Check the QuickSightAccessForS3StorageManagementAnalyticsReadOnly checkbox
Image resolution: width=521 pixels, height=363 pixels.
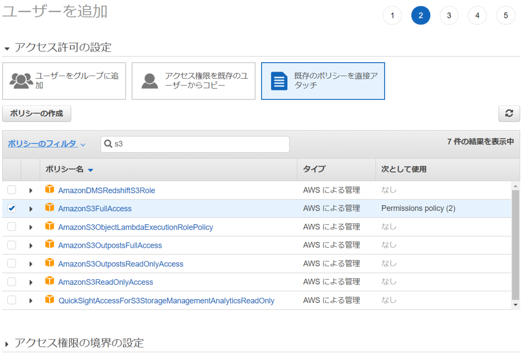12,300
